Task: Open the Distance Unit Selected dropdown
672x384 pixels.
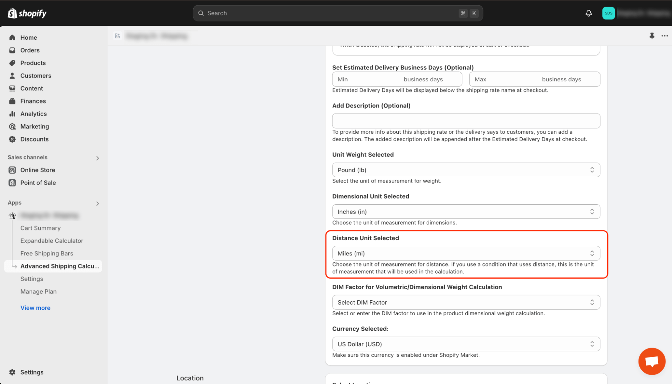Action: click(466, 253)
